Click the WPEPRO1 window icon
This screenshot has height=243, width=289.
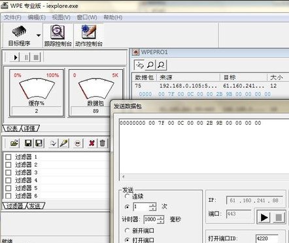(135, 52)
